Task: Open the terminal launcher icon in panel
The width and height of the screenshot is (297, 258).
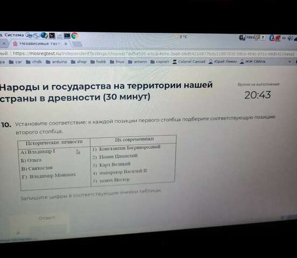Action: (x=67, y=35)
